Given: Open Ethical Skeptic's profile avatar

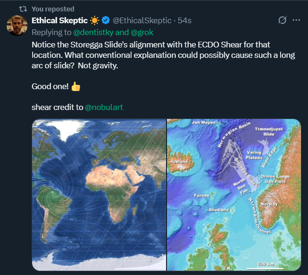Looking at the screenshot, I should pyautogui.click(x=17, y=25).
